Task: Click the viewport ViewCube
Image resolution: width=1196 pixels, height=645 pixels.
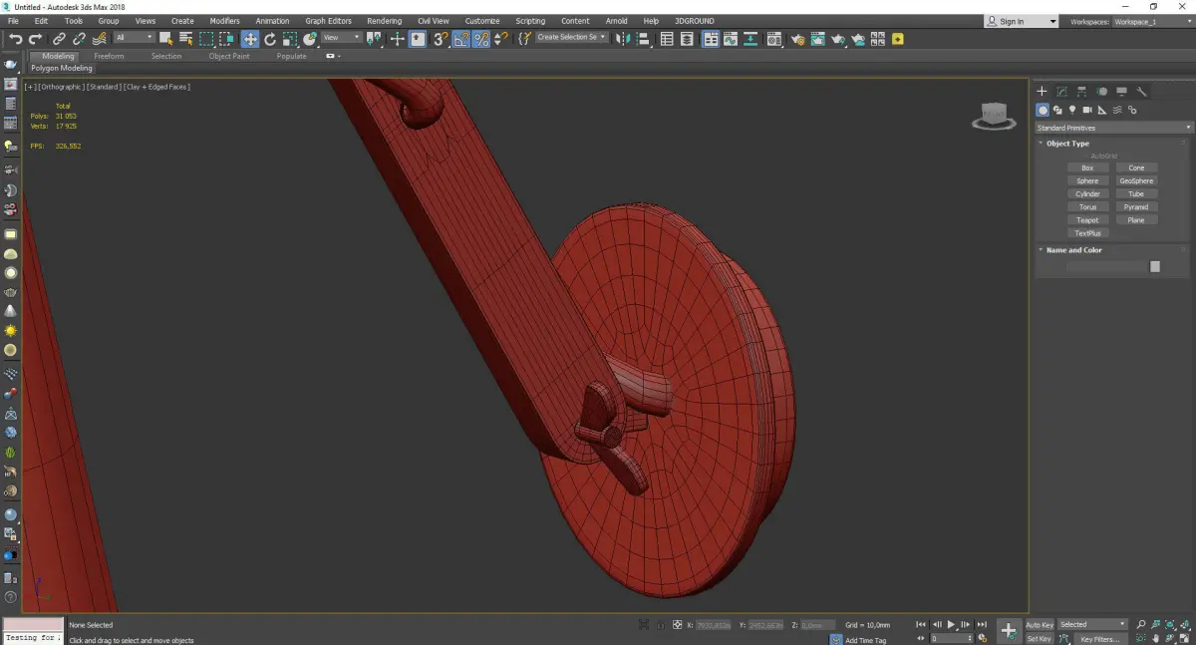Action: pyautogui.click(x=993, y=116)
